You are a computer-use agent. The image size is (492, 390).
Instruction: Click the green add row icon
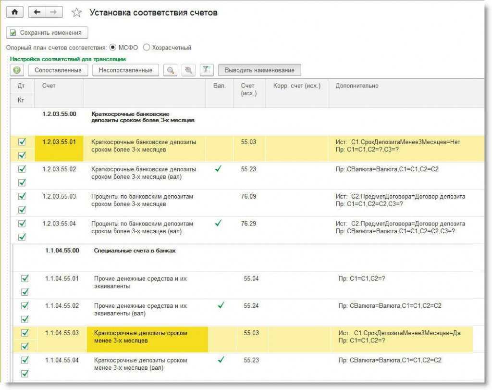(17, 70)
